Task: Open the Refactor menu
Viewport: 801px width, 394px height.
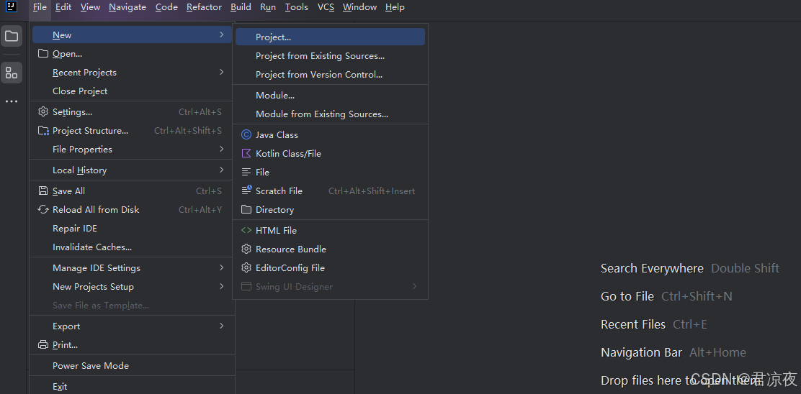Action: pyautogui.click(x=204, y=7)
